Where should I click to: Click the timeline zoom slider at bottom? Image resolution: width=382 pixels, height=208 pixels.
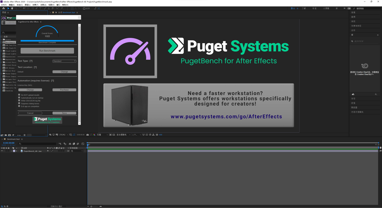[x=91, y=206]
